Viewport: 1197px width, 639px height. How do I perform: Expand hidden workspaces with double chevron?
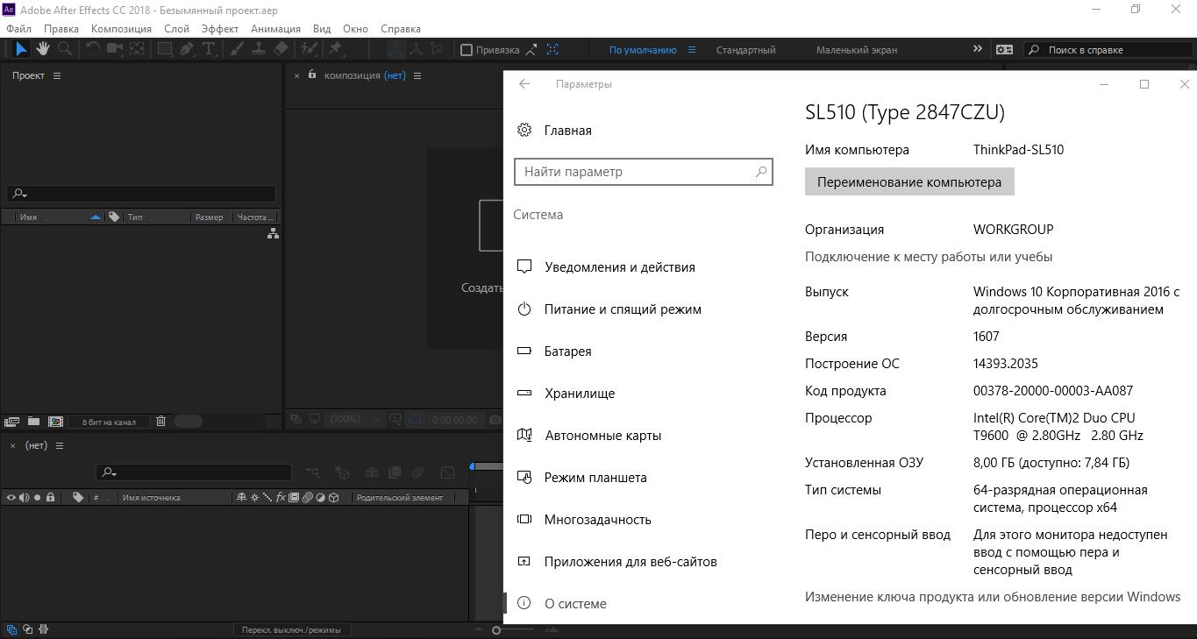(x=978, y=49)
